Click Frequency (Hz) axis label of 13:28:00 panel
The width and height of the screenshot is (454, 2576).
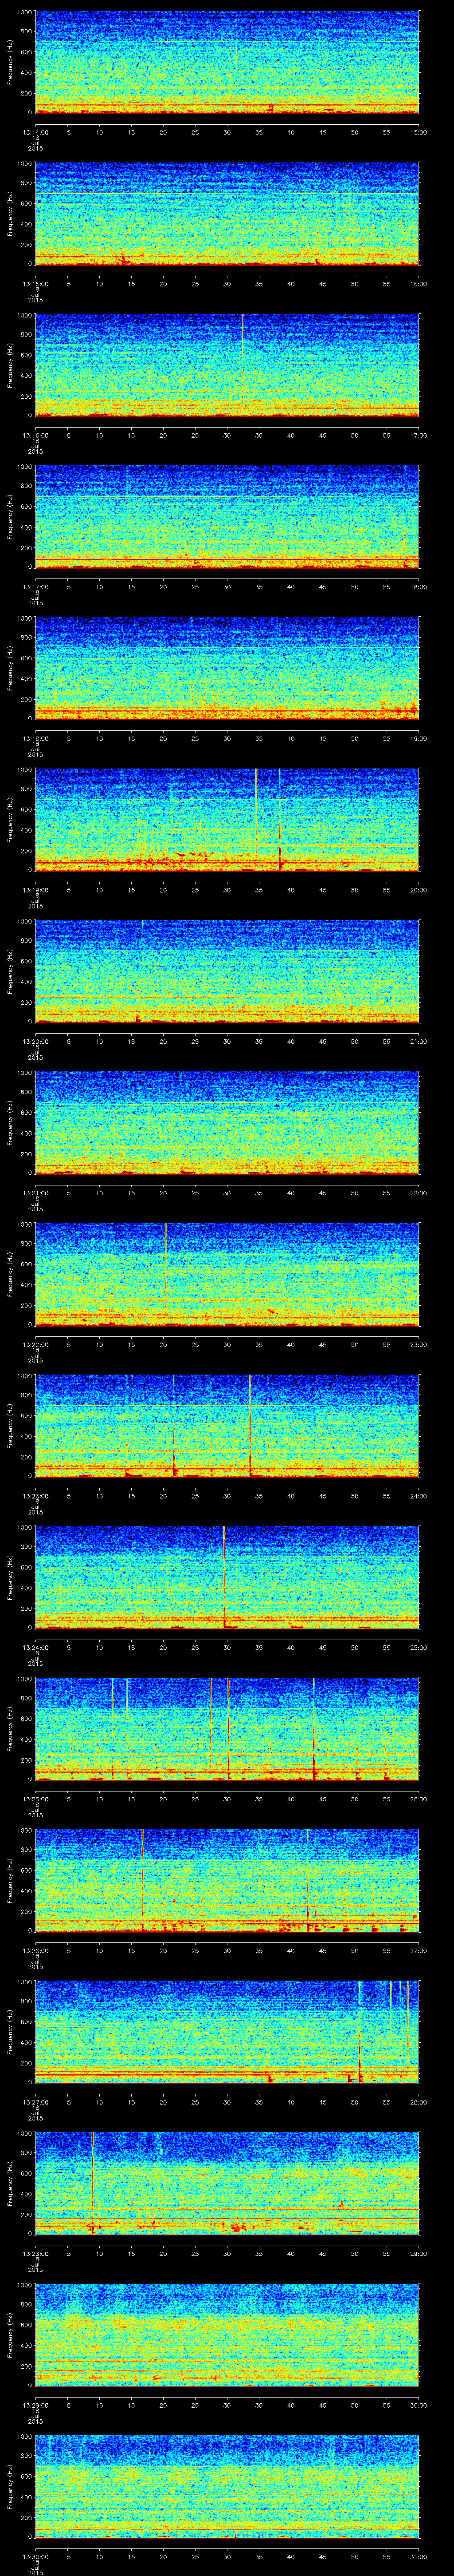(10, 2183)
